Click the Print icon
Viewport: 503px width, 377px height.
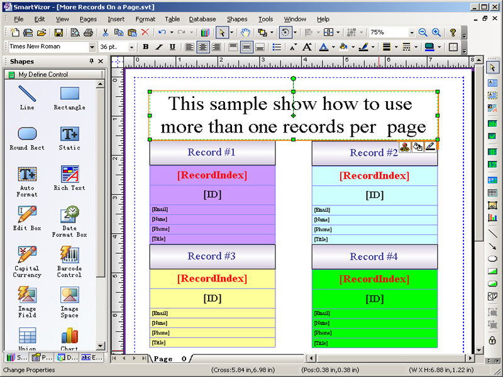(88, 33)
